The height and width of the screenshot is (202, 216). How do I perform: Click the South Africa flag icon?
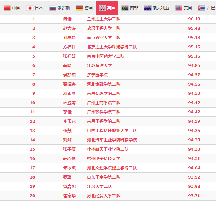(125, 8)
